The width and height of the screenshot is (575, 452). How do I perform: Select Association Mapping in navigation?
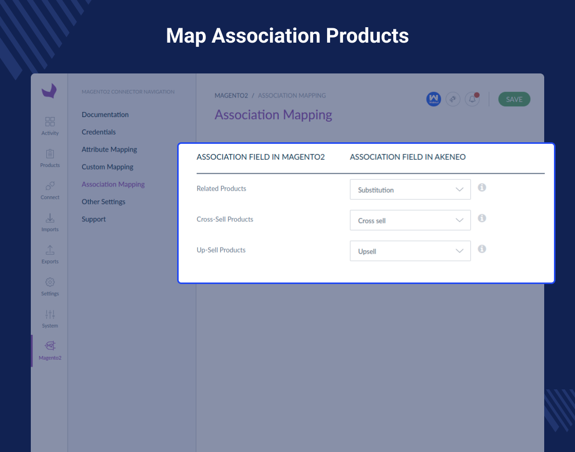113,184
